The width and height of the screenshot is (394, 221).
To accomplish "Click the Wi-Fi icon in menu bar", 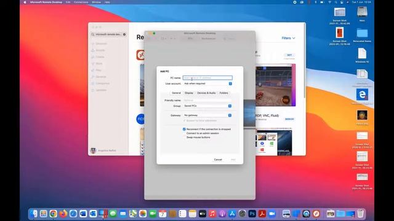I will (x=329, y=2).
